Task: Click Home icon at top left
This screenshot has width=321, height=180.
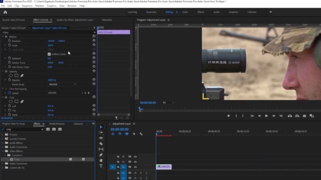Action: point(6,12)
